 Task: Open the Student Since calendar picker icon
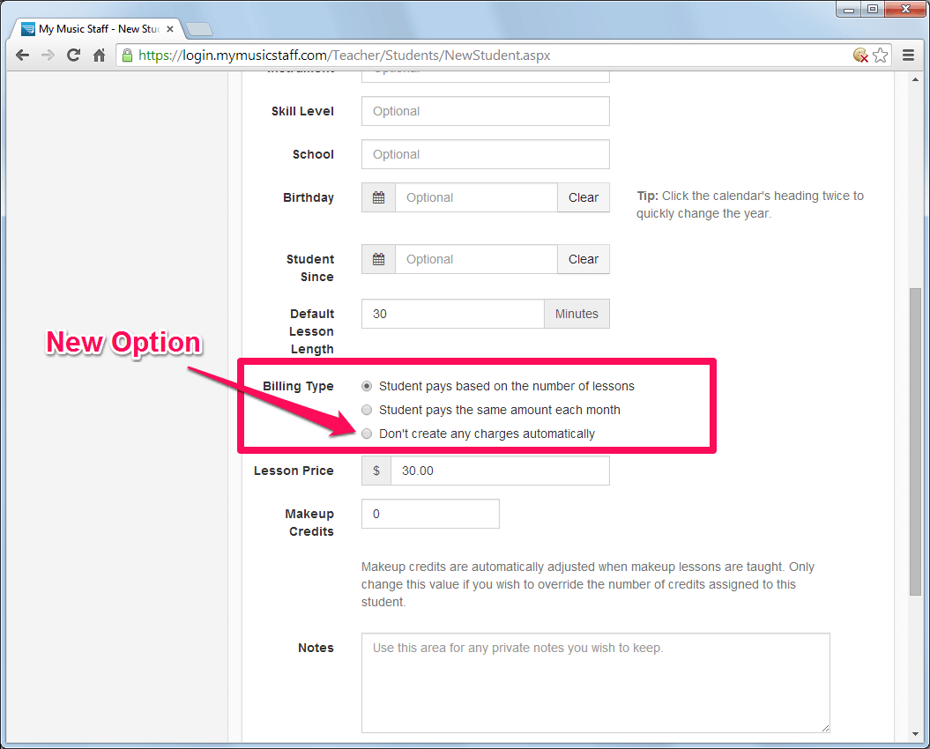(378, 259)
